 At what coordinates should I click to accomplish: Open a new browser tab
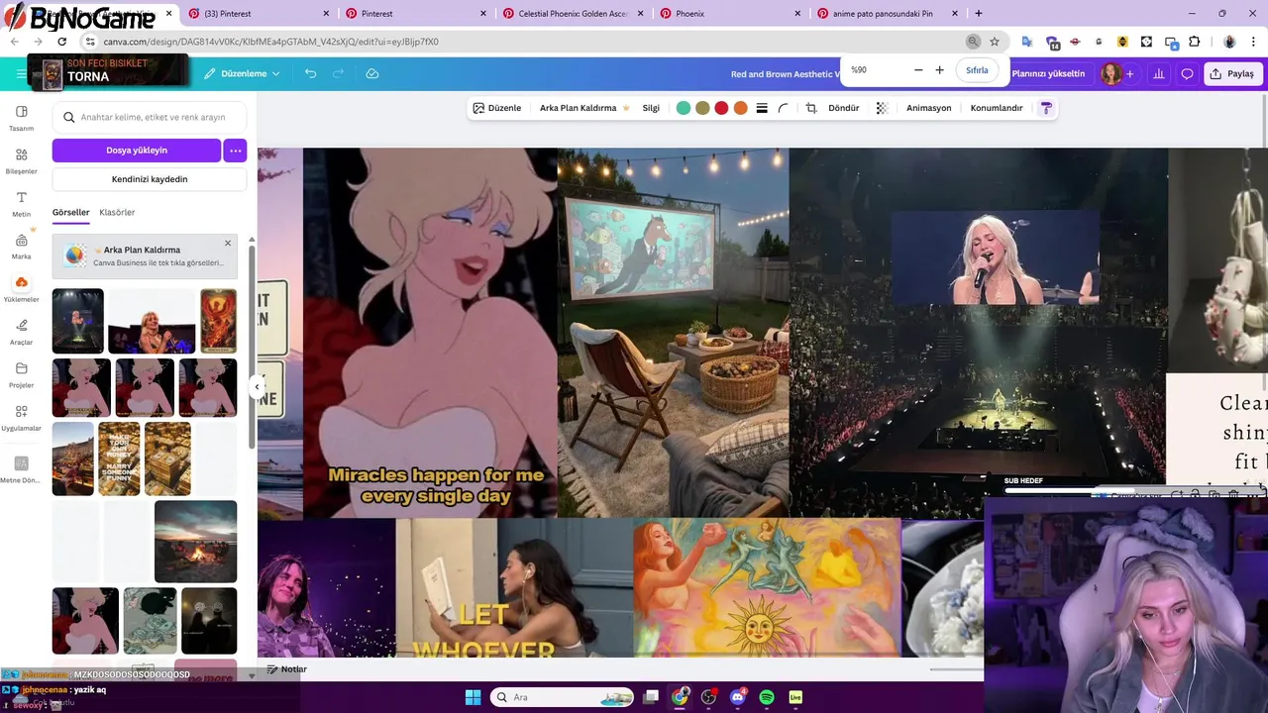978,14
